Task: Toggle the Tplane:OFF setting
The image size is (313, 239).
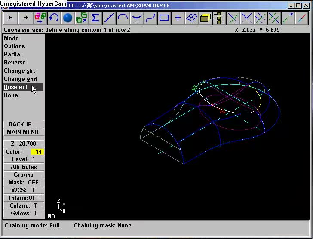Action: (24, 198)
